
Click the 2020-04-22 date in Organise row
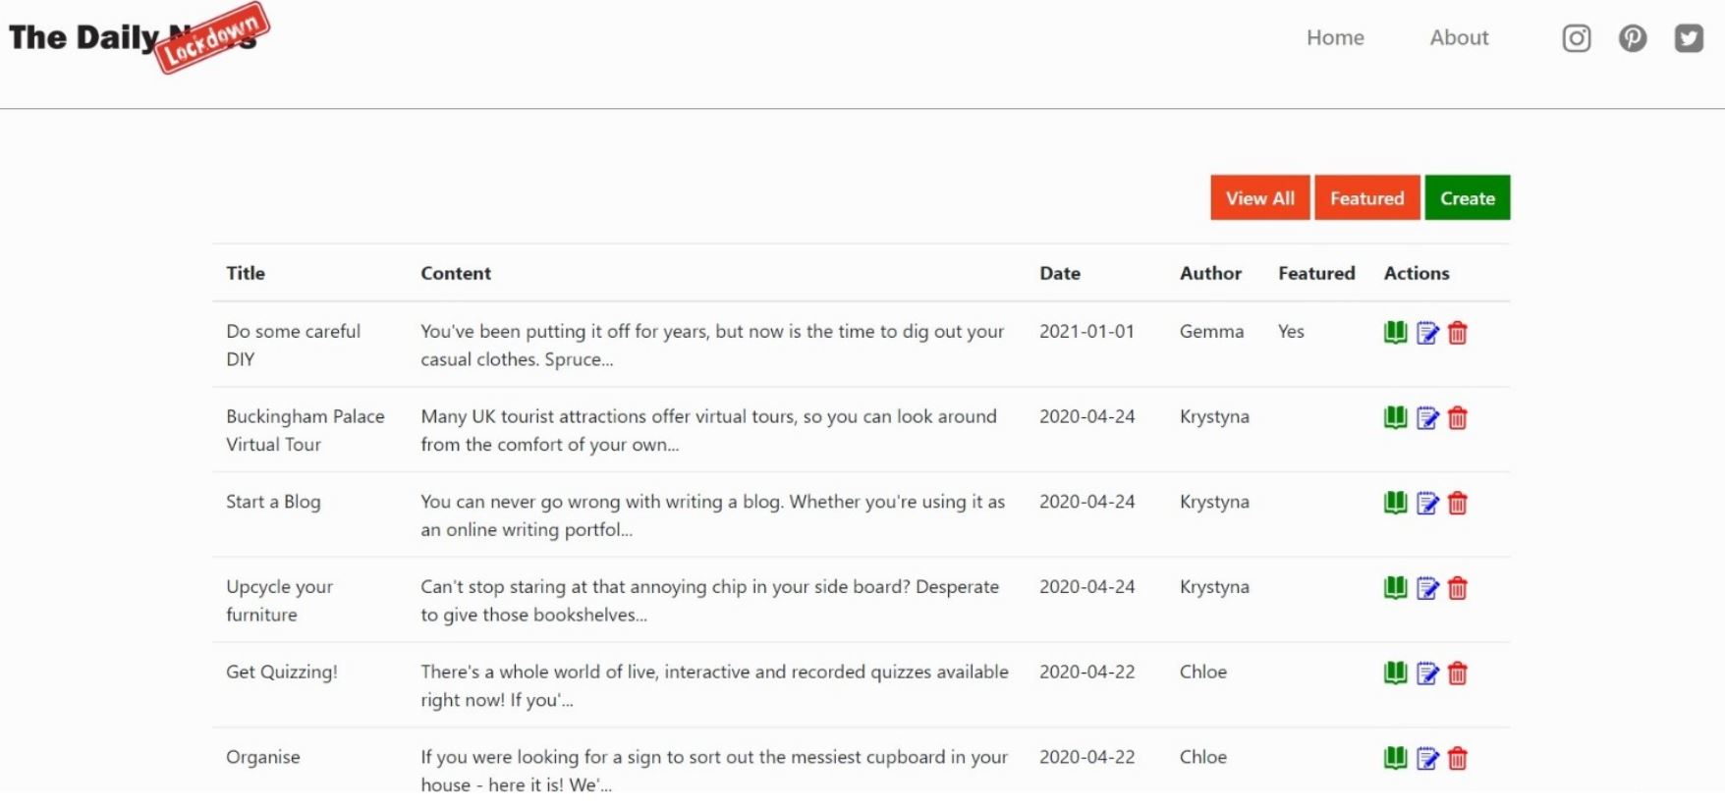point(1086,757)
